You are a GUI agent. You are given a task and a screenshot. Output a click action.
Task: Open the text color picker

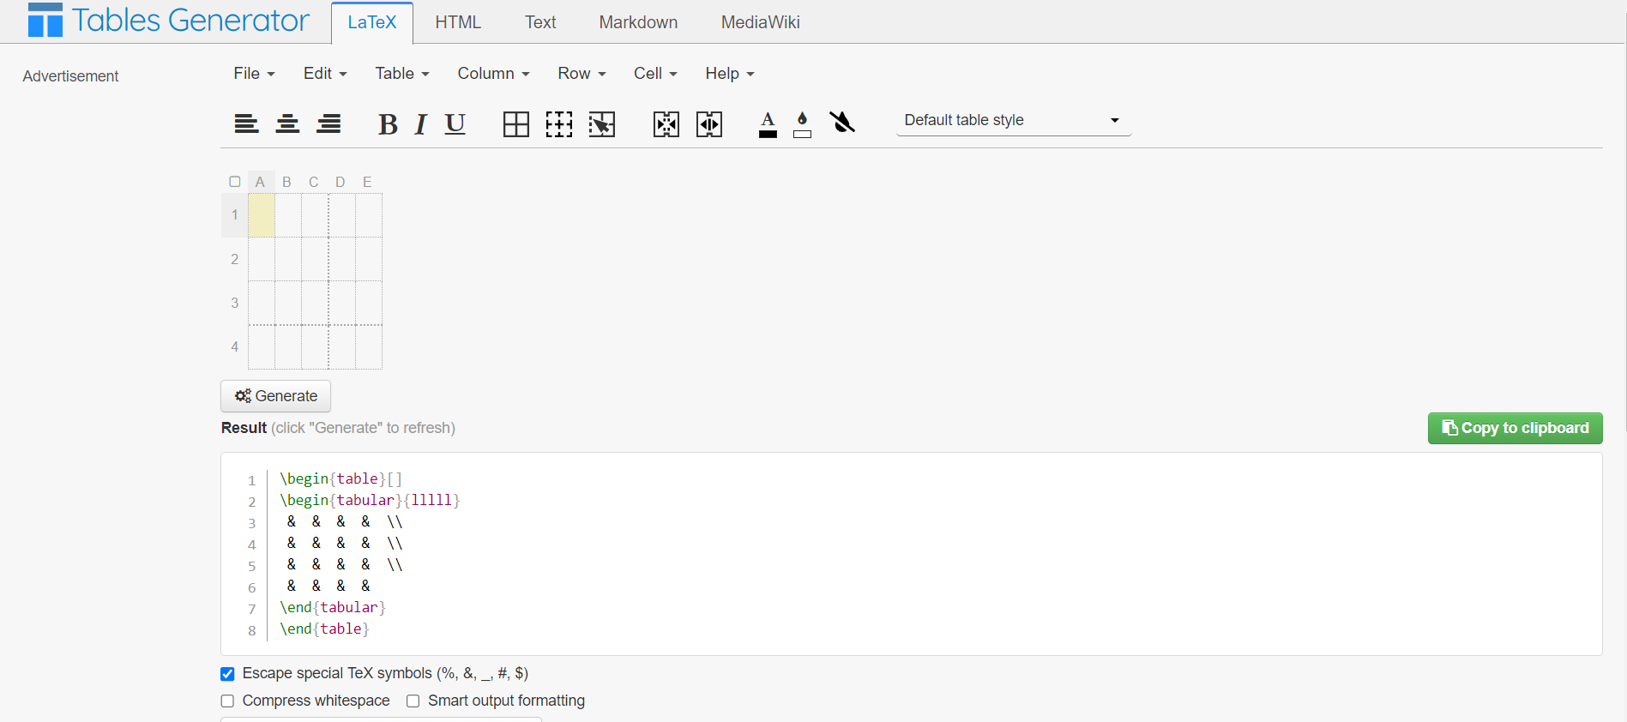coord(768,124)
